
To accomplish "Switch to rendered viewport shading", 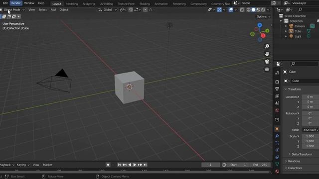I will tap(263, 9).
